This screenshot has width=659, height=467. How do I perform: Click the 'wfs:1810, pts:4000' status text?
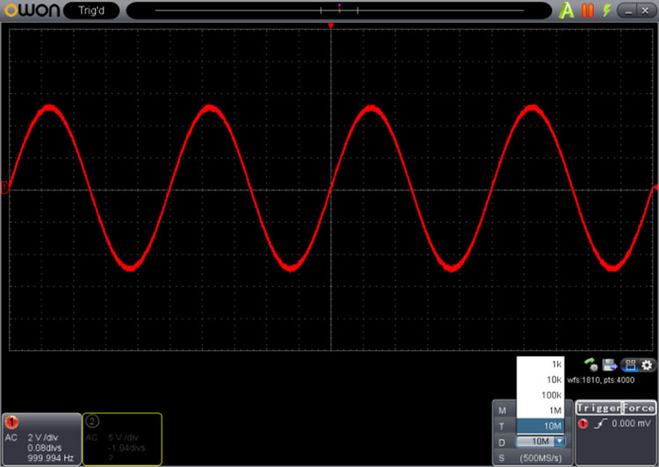601,380
